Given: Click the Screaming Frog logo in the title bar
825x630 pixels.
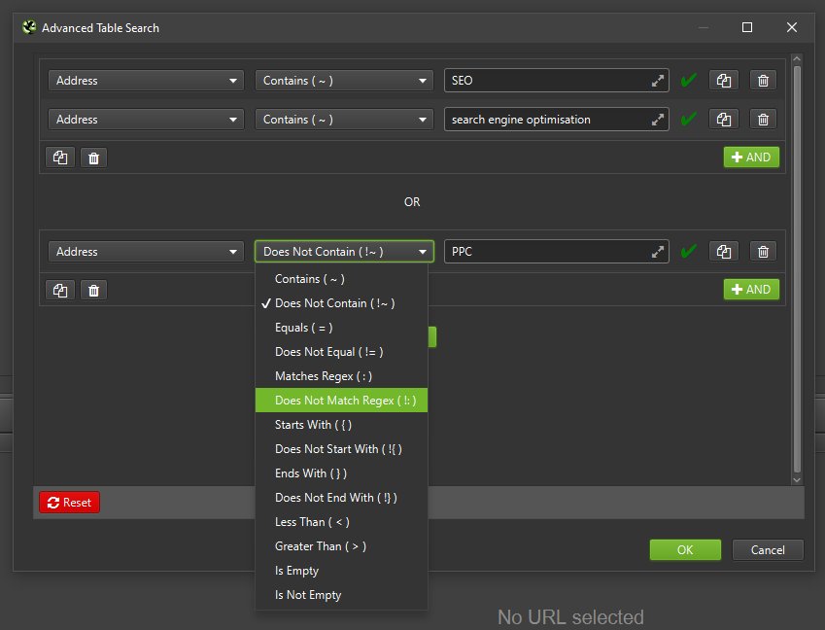Looking at the screenshot, I should pos(27,27).
